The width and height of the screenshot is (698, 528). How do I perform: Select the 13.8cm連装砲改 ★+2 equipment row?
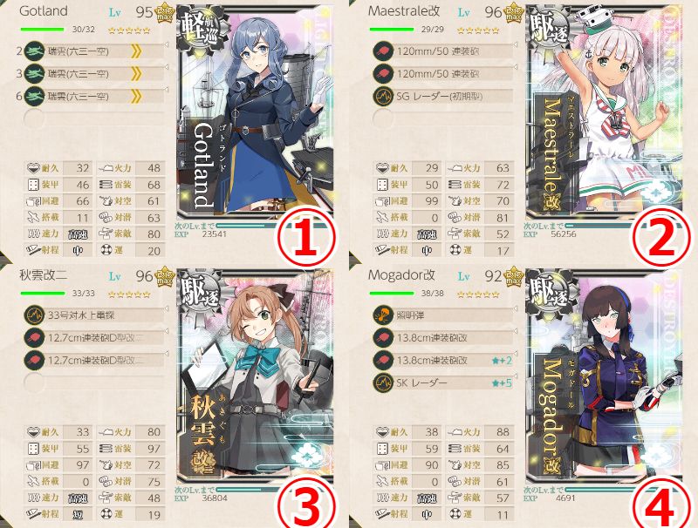point(443,360)
